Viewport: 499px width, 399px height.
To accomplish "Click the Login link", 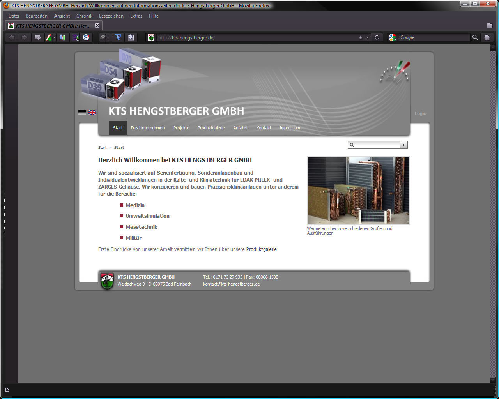I will pos(420,113).
